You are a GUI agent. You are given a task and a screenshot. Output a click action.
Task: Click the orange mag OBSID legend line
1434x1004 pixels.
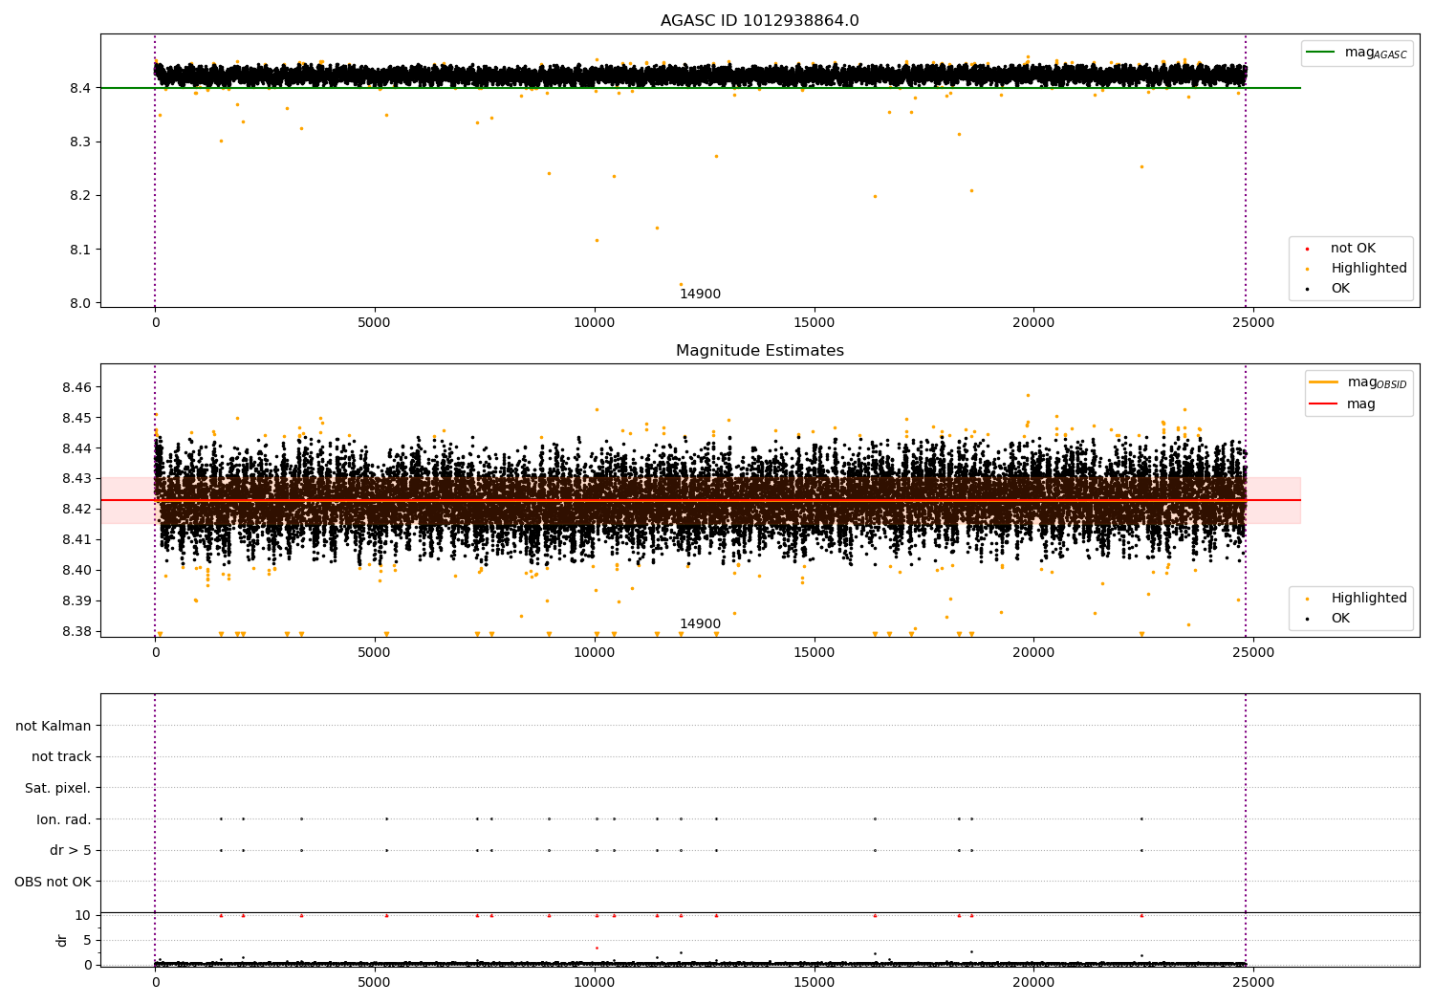1324,382
